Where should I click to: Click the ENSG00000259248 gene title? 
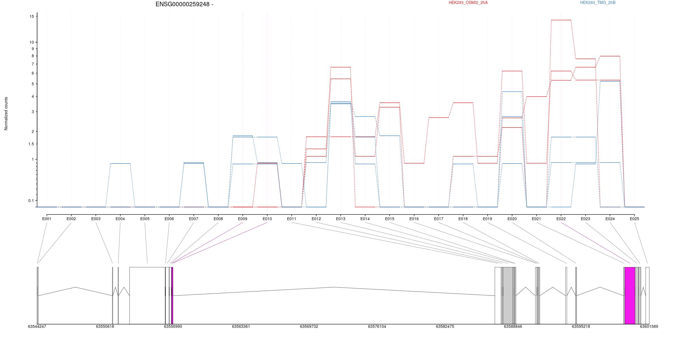[x=184, y=4]
